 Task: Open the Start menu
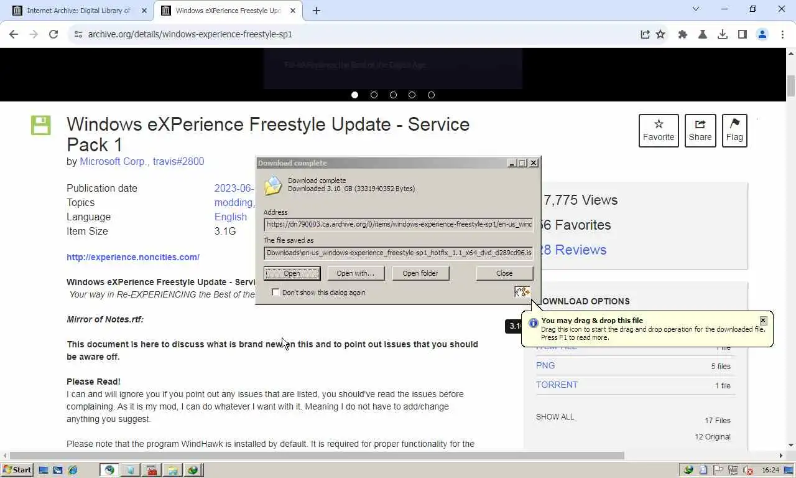click(x=17, y=470)
